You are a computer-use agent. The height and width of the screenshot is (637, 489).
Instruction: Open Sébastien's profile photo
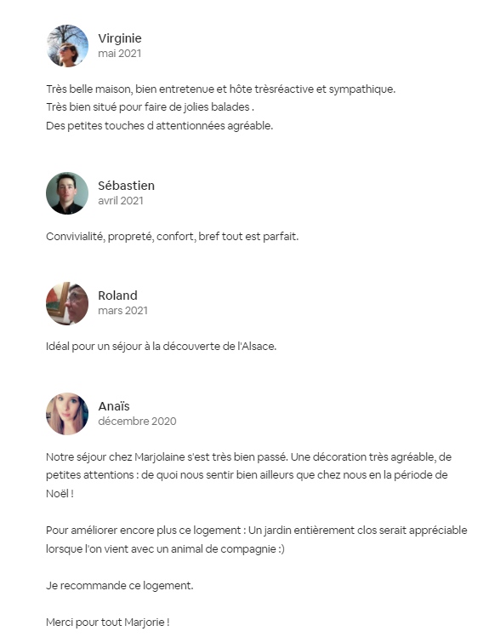pos(67,193)
